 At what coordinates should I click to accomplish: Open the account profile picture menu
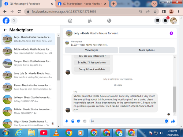point(173,21)
